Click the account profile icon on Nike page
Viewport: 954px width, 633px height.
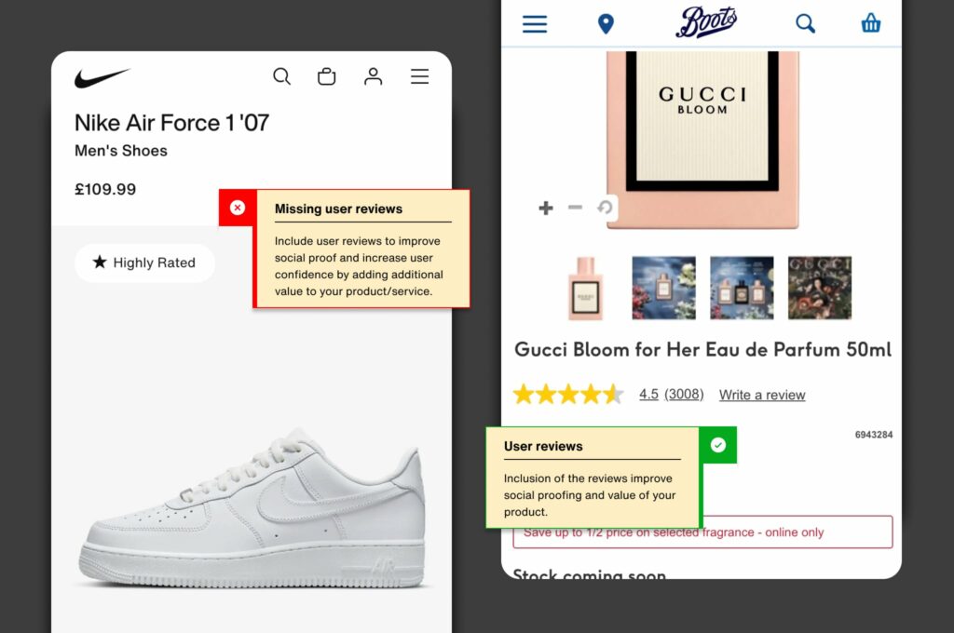[373, 76]
